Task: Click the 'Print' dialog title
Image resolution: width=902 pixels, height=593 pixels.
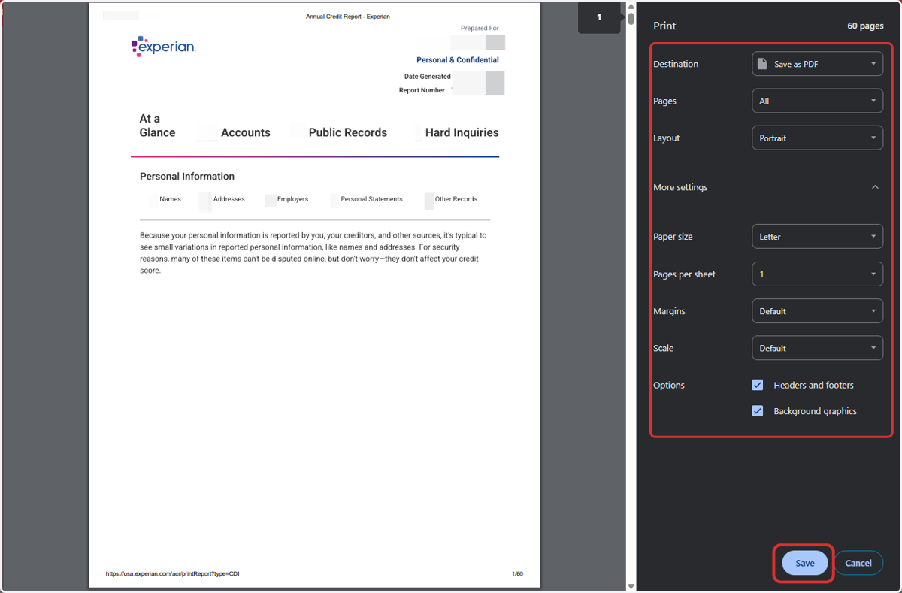Action: tap(664, 26)
